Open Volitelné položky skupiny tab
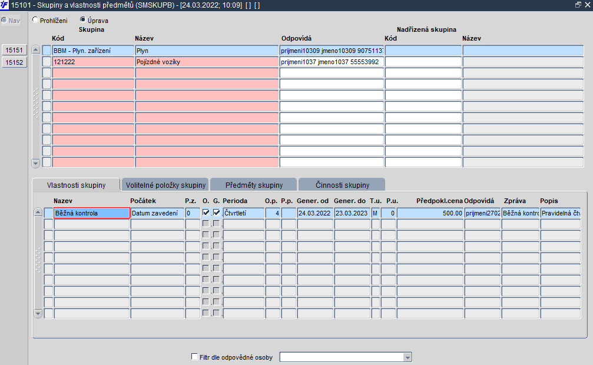Image resolution: width=593 pixels, height=365 pixels. [x=165, y=185]
